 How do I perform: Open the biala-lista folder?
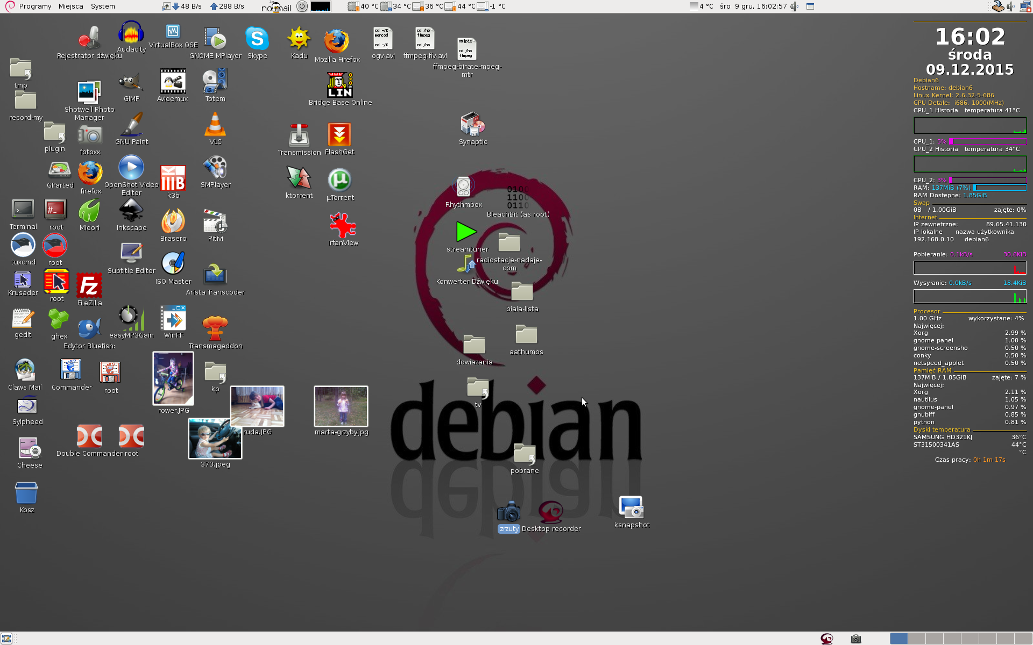coord(522,291)
